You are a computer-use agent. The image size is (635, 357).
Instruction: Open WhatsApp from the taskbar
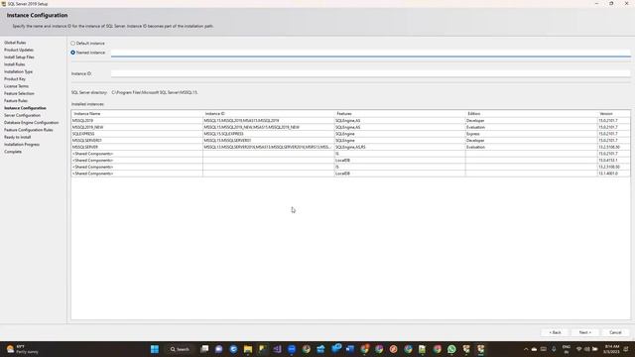pos(451,349)
